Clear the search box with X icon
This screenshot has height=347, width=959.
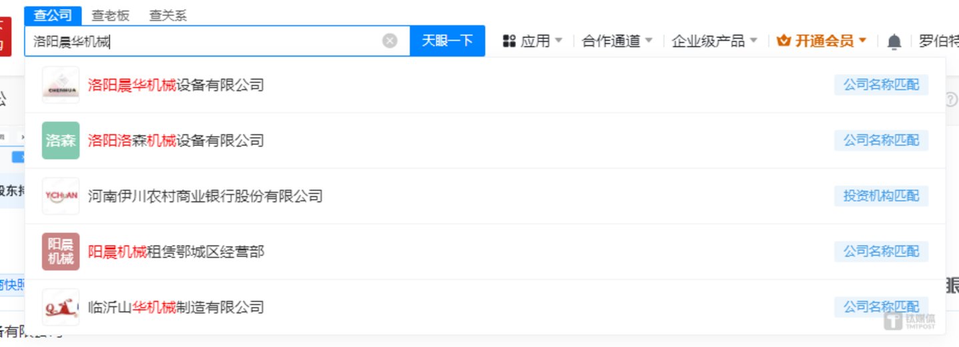(390, 41)
